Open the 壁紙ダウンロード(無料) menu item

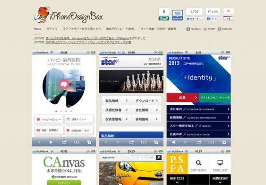[121, 29]
